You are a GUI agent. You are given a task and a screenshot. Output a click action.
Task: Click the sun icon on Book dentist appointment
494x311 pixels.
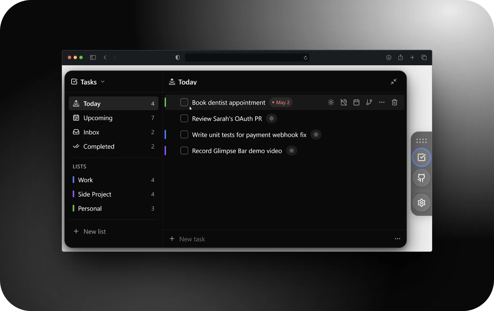click(331, 102)
